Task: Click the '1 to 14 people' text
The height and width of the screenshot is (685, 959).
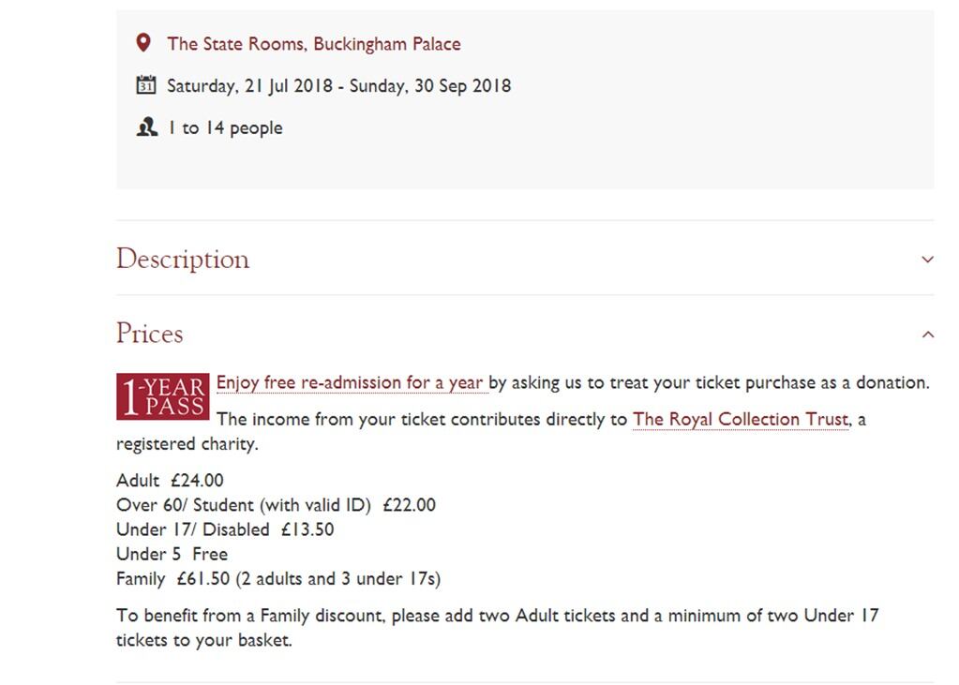Action: pyautogui.click(x=225, y=128)
